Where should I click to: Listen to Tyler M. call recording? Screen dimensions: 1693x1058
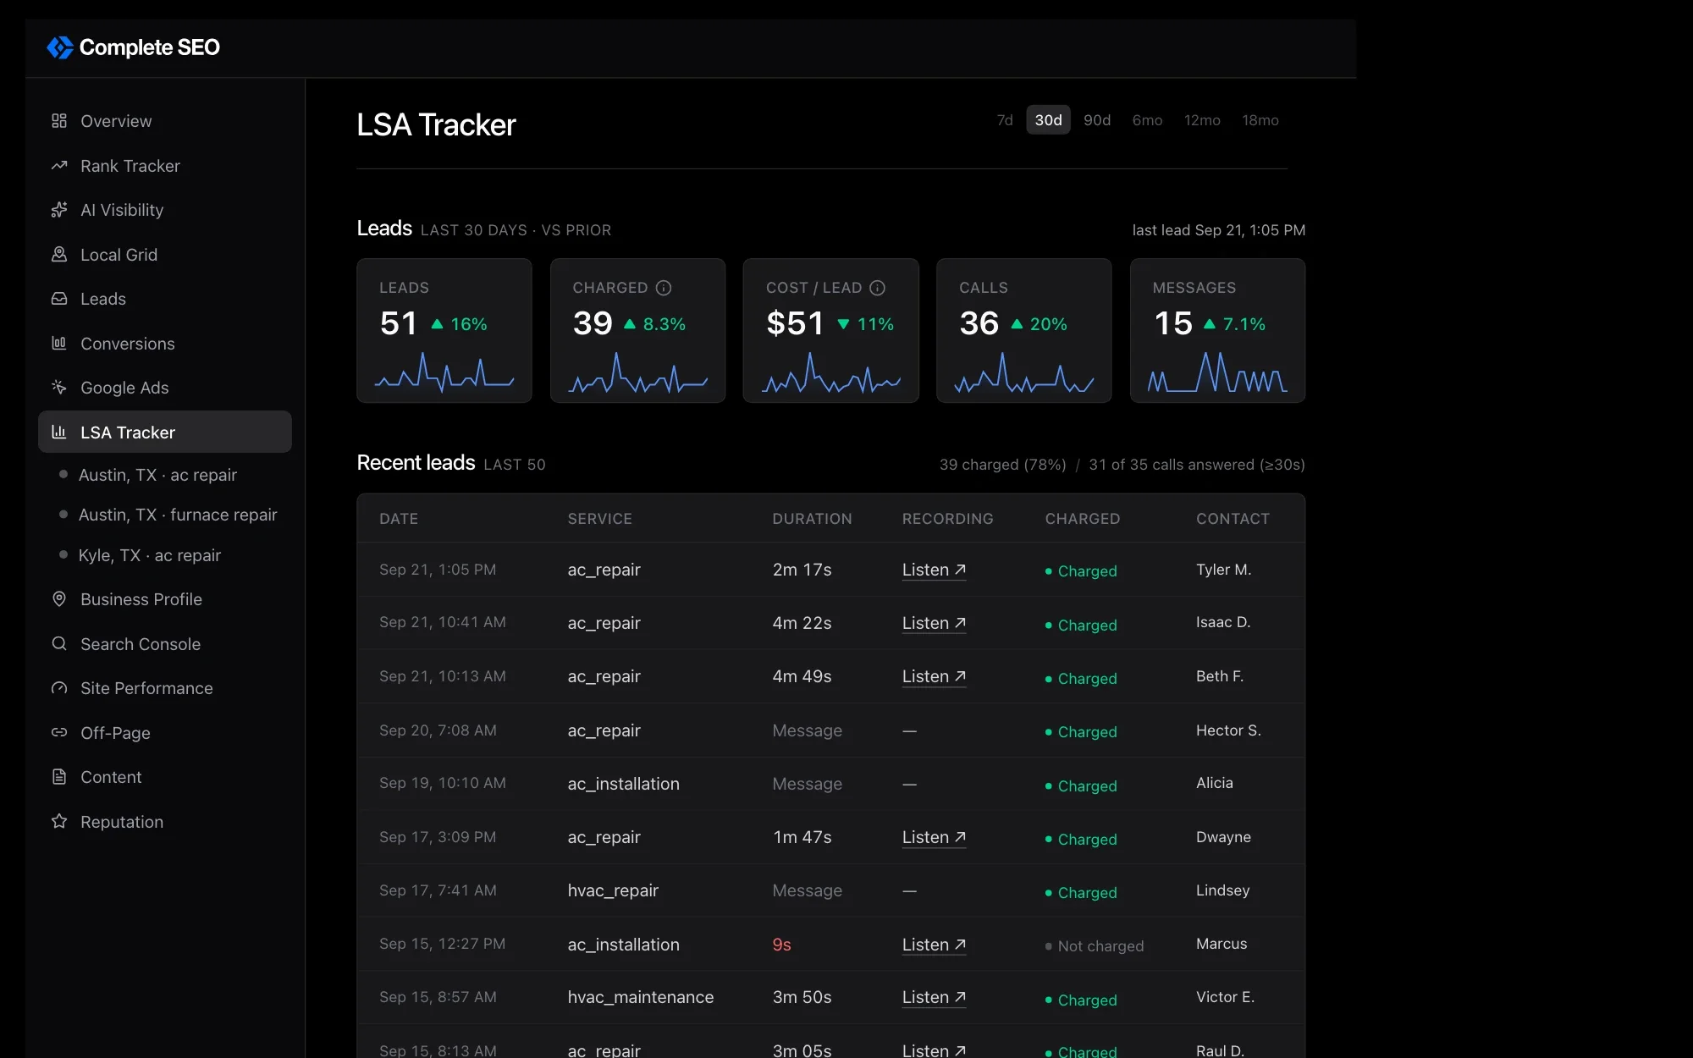934,570
